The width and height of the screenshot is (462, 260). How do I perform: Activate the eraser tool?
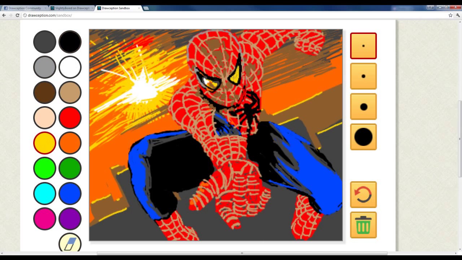pos(70,243)
